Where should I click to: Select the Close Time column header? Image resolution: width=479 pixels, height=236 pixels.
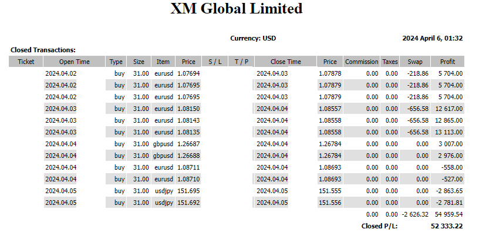(x=285, y=62)
